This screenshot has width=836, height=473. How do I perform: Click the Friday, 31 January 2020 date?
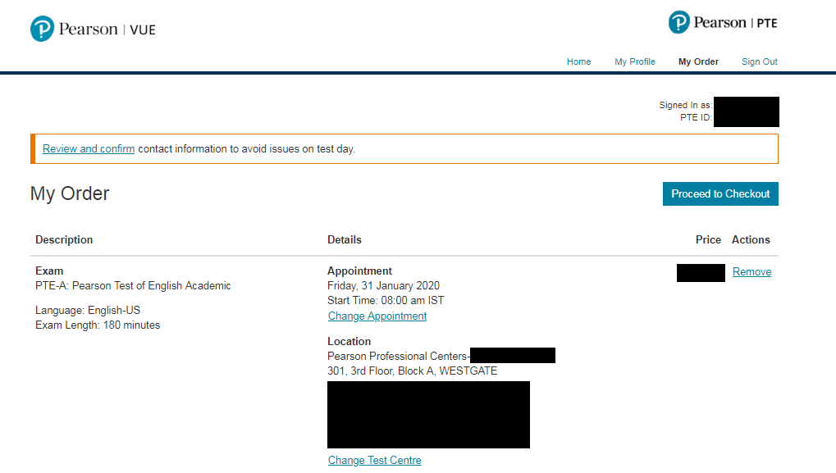click(383, 285)
